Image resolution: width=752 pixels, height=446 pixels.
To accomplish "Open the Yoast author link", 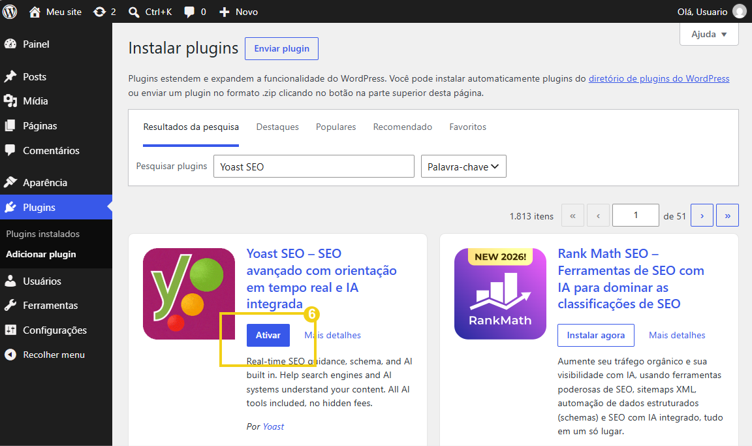I will tap(274, 426).
